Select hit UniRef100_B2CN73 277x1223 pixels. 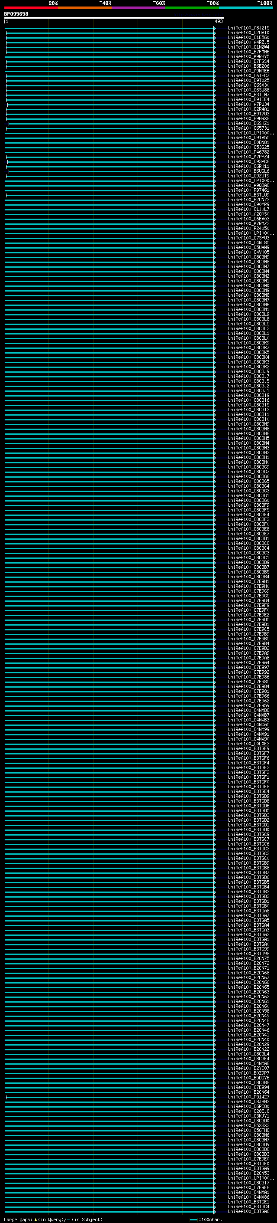point(248,200)
